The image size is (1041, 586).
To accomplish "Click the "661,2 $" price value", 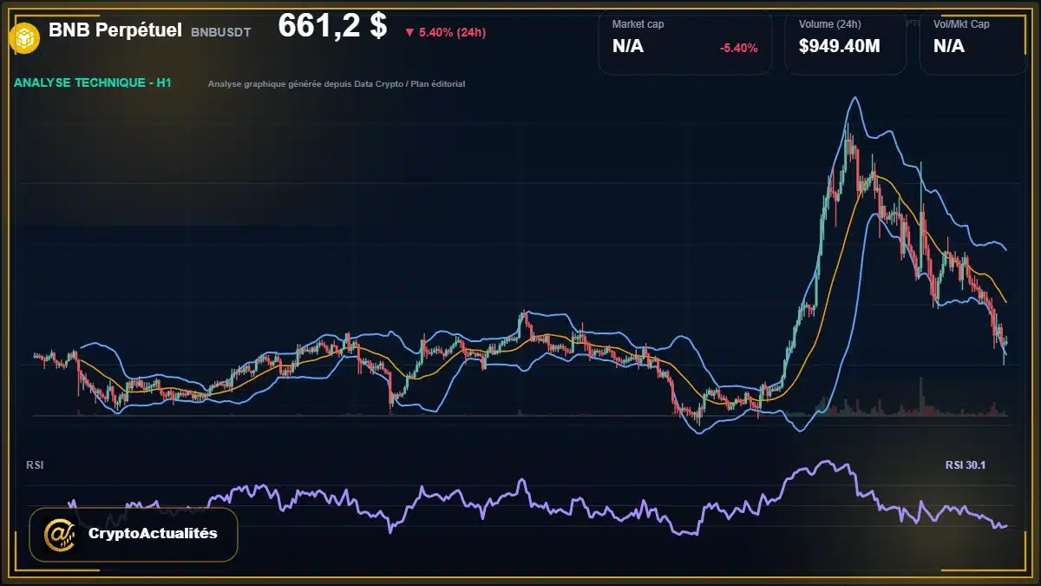I will [332, 26].
